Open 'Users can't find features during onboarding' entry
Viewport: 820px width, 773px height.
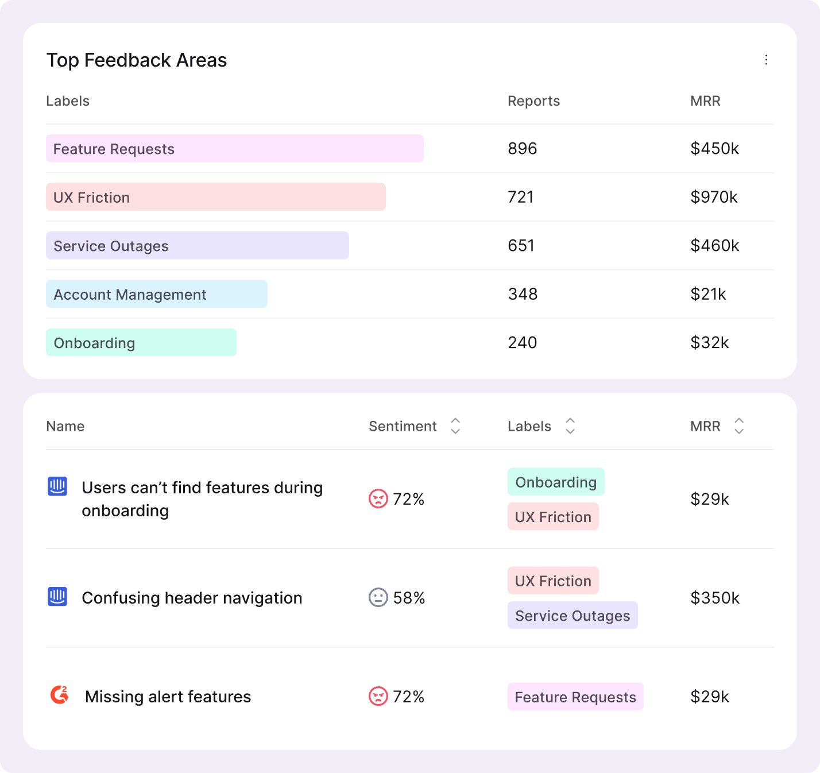coord(202,498)
